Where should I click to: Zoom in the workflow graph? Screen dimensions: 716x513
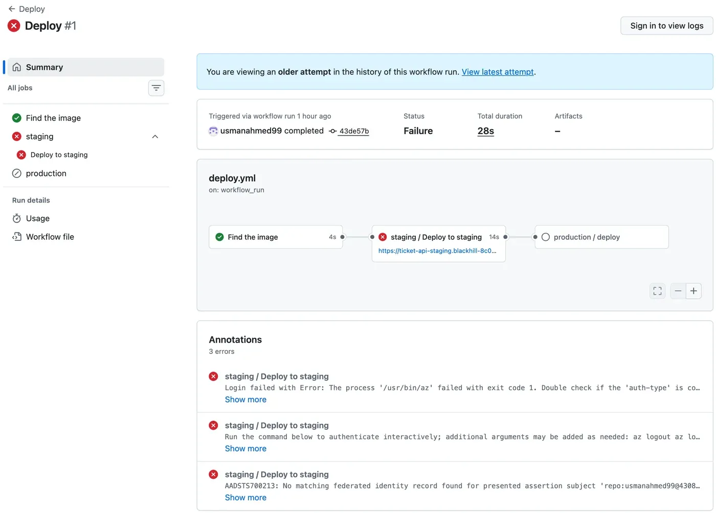coord(693,291)
